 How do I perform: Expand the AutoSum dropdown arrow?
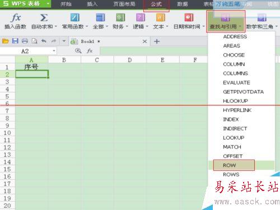click(x=56, y=26)
